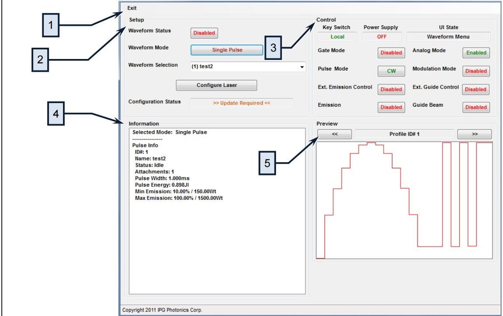Viewport: 503px width, 316px height.
Task: Go to next profile with >> button
Action: [x=474, y=134]
